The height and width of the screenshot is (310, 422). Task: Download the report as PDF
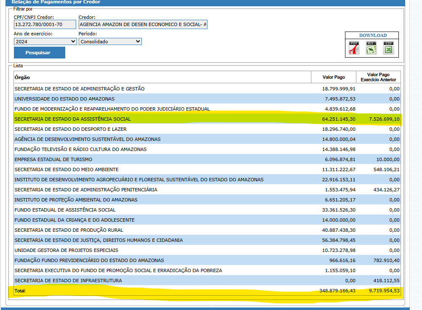pos(354,48)
